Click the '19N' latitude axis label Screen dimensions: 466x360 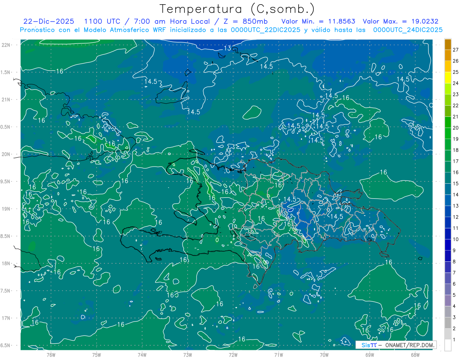tap(6, 209)
